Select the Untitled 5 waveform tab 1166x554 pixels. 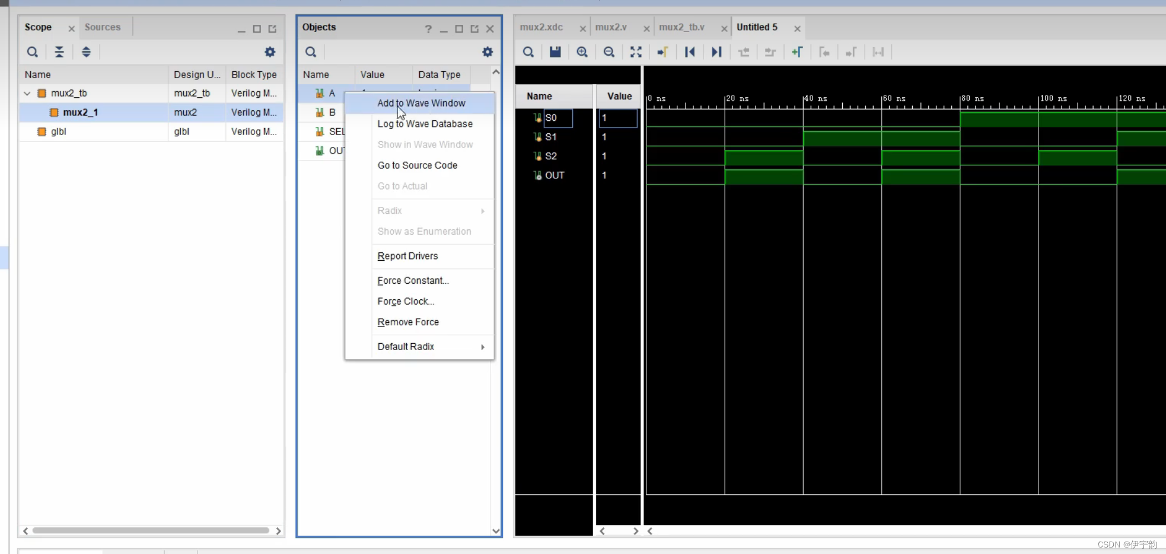(757, 27)
